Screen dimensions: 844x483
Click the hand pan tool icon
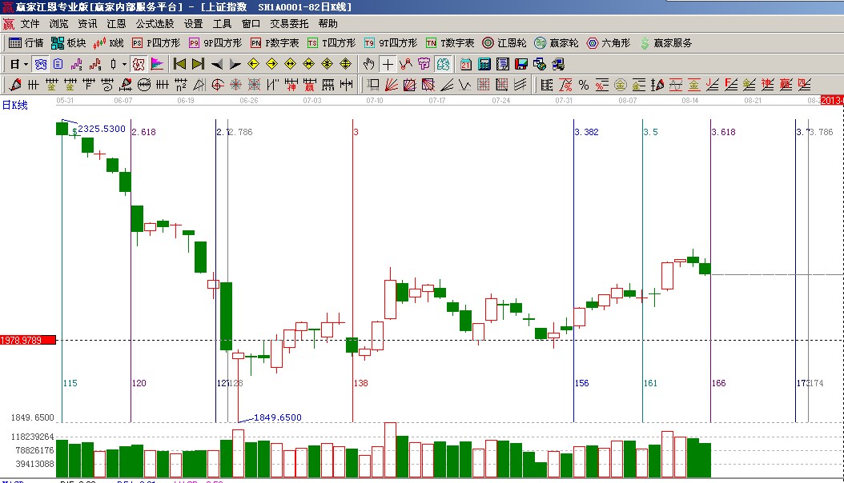click(369, 64)
